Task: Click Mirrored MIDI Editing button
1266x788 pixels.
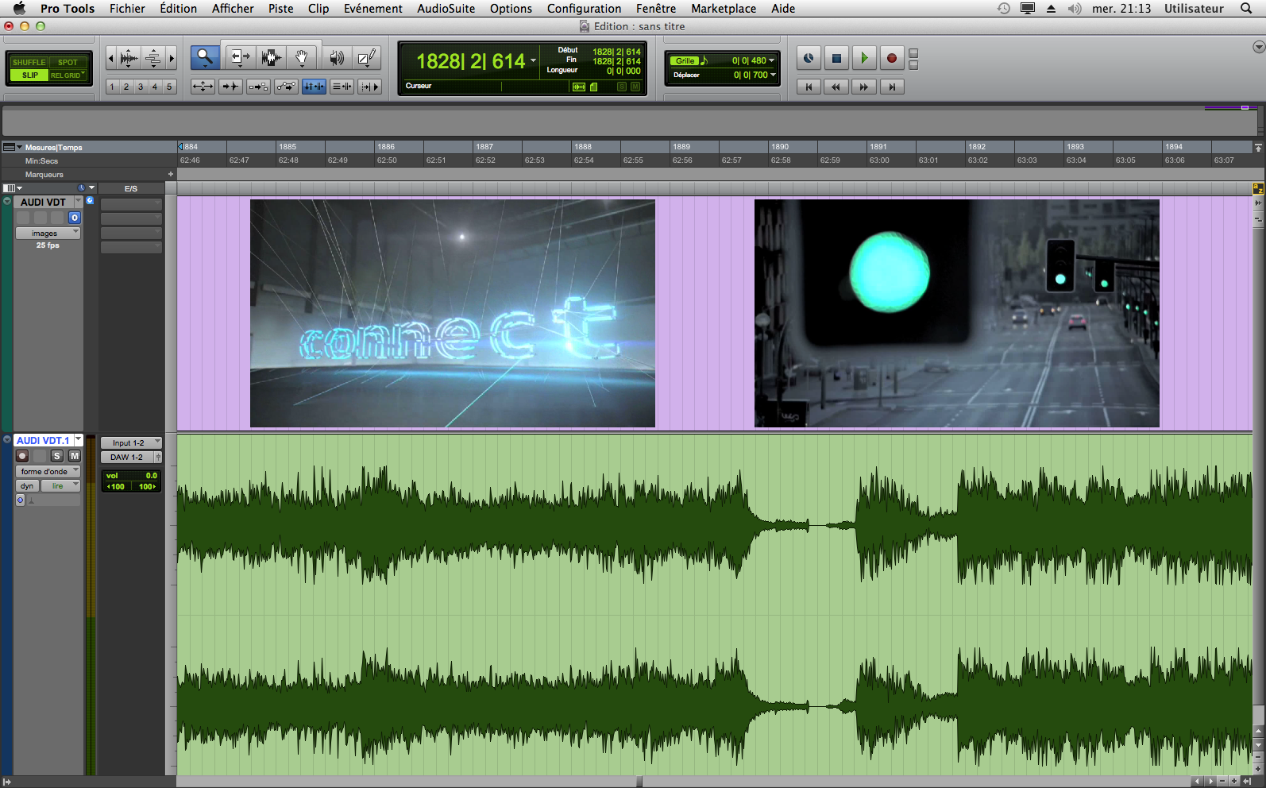Action: [x=258, y=87]
